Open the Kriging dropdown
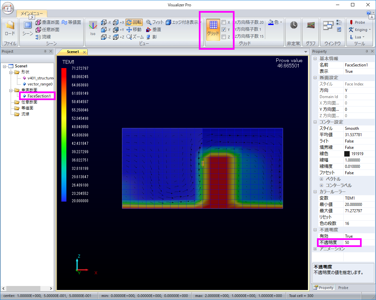The height and width of the screenshot is (300, 376). pyautogui.click(x=360, y=30)
